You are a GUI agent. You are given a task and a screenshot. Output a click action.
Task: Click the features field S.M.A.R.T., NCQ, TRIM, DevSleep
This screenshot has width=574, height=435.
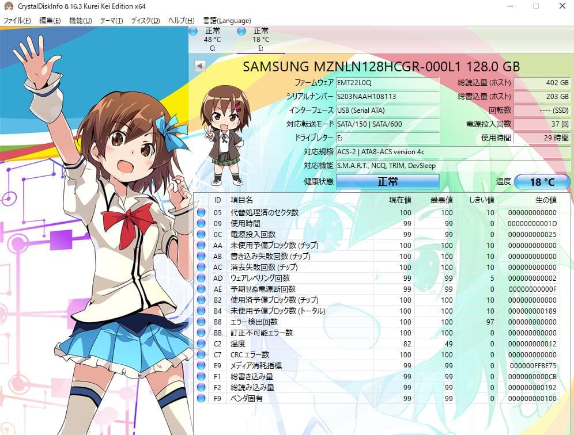(453, 166)
